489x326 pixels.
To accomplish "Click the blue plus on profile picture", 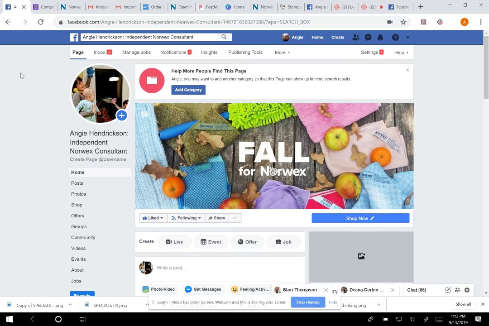I will pos(122,115).
